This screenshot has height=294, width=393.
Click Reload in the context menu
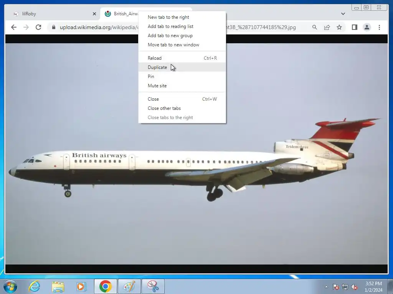click(182, 58)
